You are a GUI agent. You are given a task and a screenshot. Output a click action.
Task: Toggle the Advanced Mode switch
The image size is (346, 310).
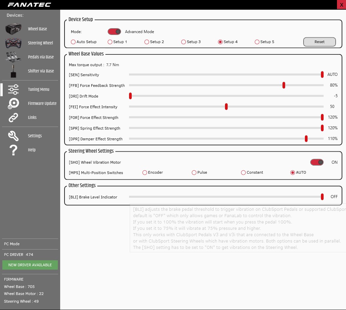pyautogui.click(x=114, y=31)
